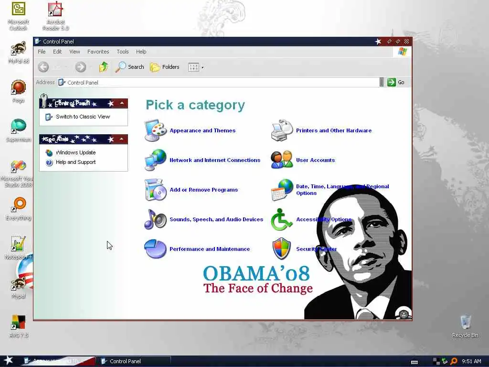Toggle the Folders pane button
The image size is (489, 367).
click(165, 67)
